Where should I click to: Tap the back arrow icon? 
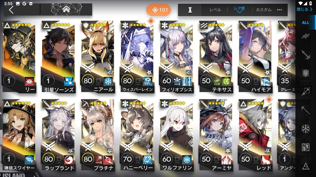tap(11, 10)
